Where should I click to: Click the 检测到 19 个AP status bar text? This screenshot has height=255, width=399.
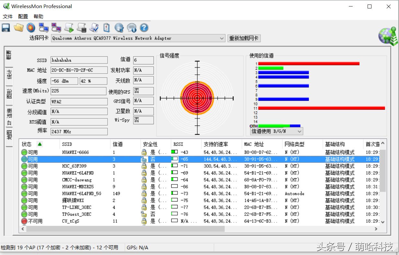(x=60, y=248)
